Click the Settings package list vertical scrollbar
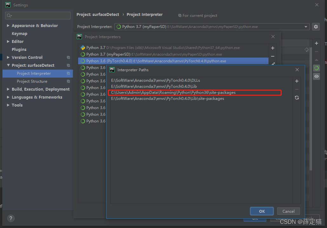The image size is (327, 228). tap(311, 108)
